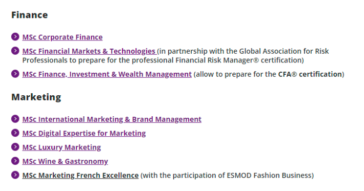
Task: Open the MSc Wine & Gastronomy link
Action: (x=65, y=161)
